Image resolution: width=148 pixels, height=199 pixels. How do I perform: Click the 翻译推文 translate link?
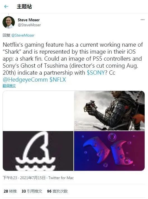(x=9, y=86)
